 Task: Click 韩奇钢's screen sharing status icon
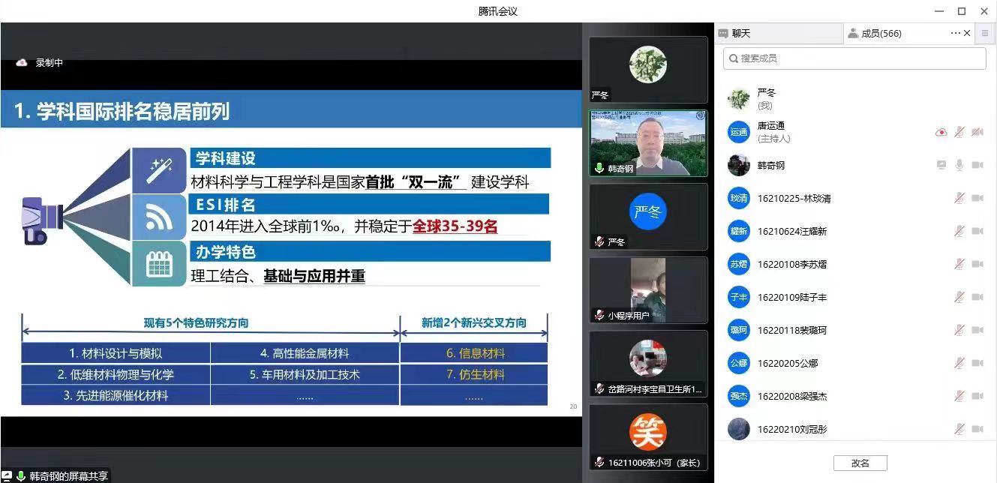pyautogui.click(x=941, y=166)
